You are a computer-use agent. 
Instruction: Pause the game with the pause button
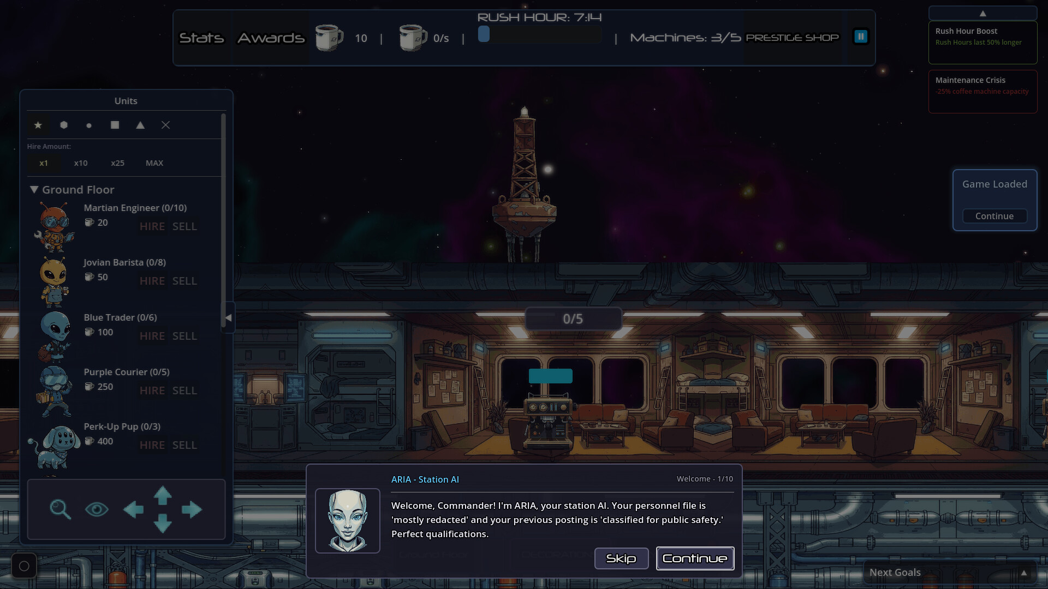point(861,37)
